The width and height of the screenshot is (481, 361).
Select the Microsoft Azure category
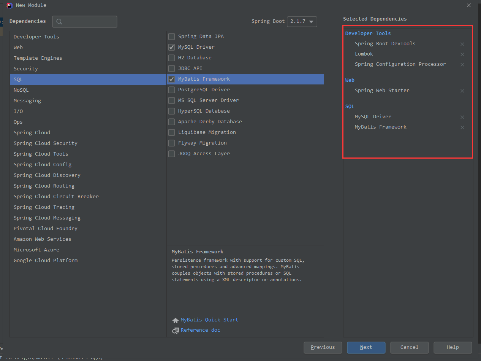(88, 250)
